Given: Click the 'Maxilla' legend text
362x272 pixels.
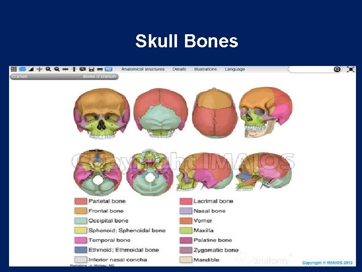Looking at the screenshot, I should (x=204, y=230).
